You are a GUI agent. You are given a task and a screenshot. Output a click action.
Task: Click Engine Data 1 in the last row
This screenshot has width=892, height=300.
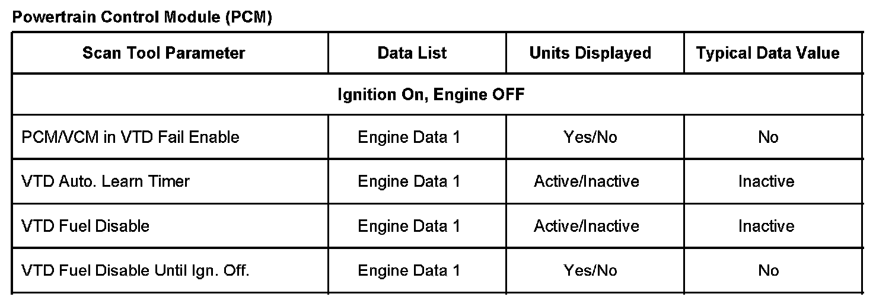click(x=409, y=270)
